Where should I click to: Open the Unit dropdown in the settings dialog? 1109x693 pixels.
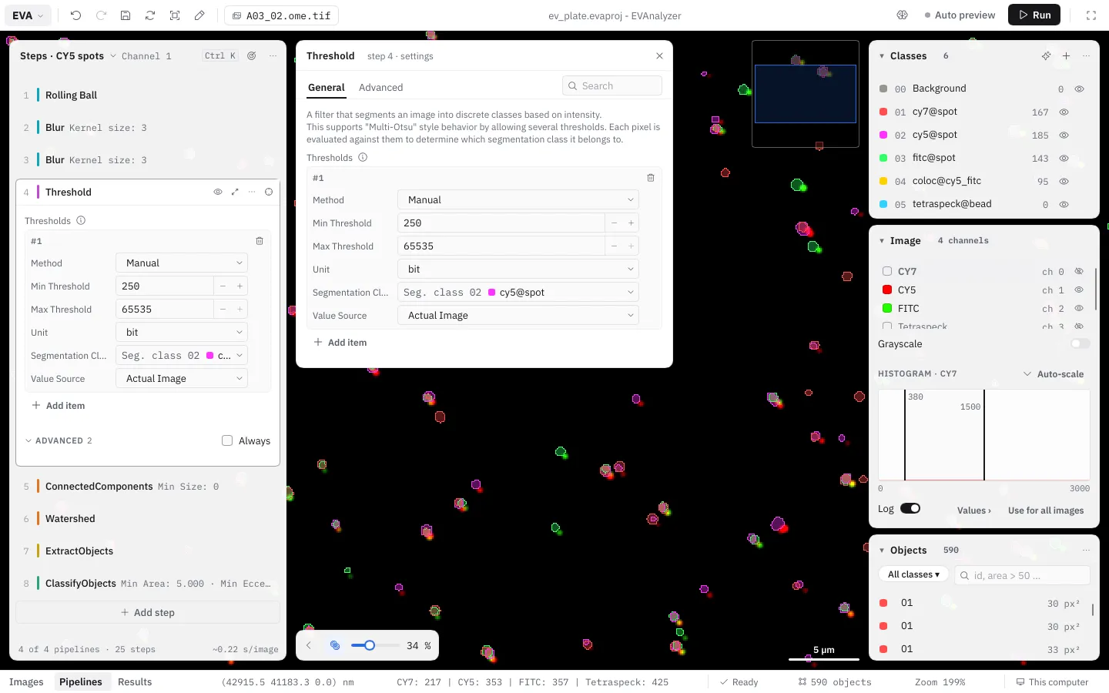tap(518, 269)
